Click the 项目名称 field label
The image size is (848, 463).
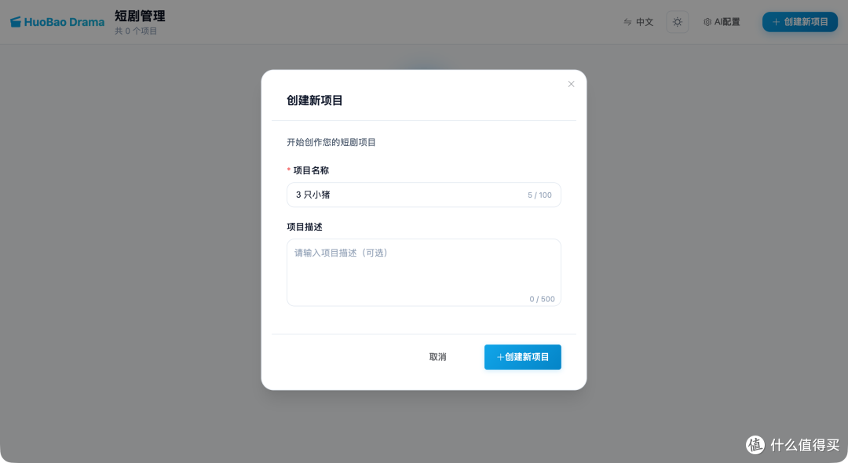point(311,170)
